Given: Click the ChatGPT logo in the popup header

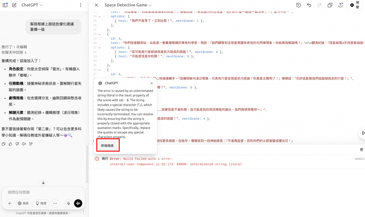Looking at the screenshot, I should click(100, 83).
